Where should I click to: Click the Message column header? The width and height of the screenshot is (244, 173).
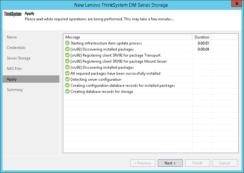128,37
